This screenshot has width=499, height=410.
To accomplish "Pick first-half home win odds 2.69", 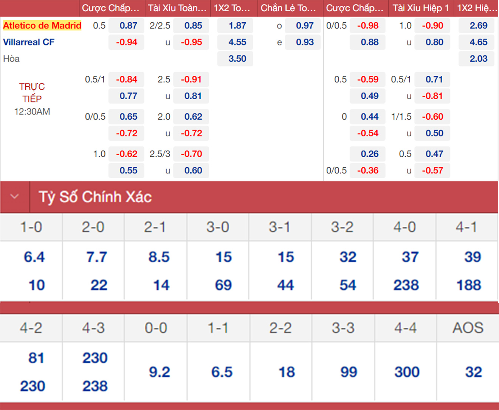I will [478, 26].
